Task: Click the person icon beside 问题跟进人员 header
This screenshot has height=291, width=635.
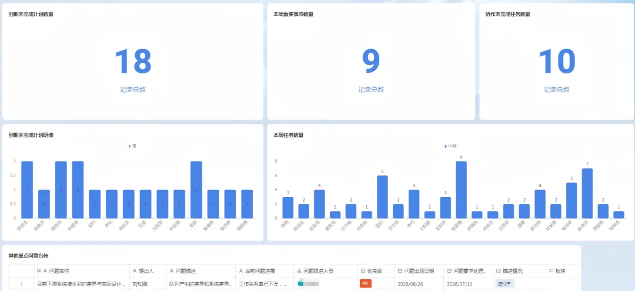Action: point(299,271)
